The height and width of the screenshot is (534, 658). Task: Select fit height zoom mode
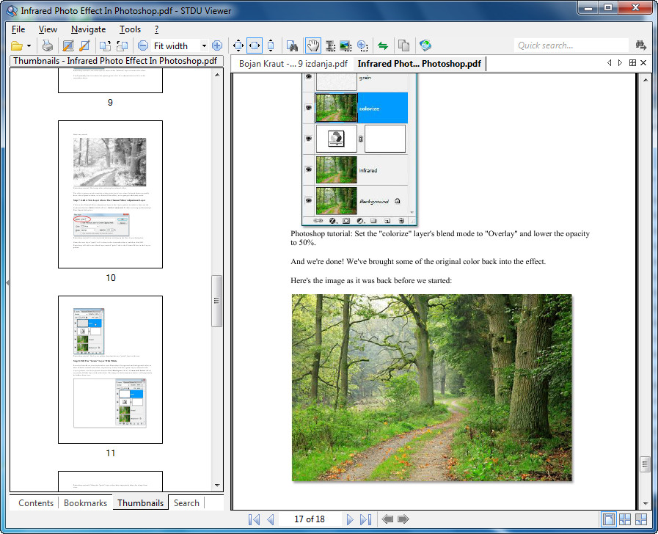click(x=271, y=45)
